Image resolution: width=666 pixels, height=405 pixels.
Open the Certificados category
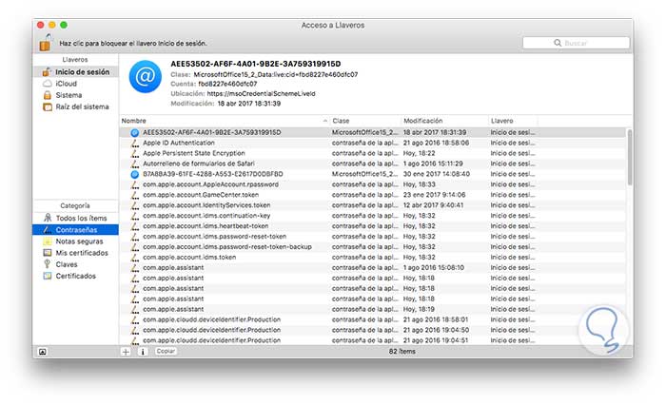75,276
